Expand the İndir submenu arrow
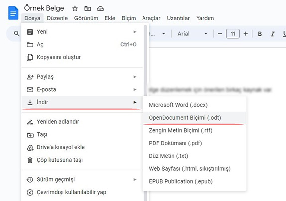The height and width of the screenshot is (201, 286). point(135,102)
